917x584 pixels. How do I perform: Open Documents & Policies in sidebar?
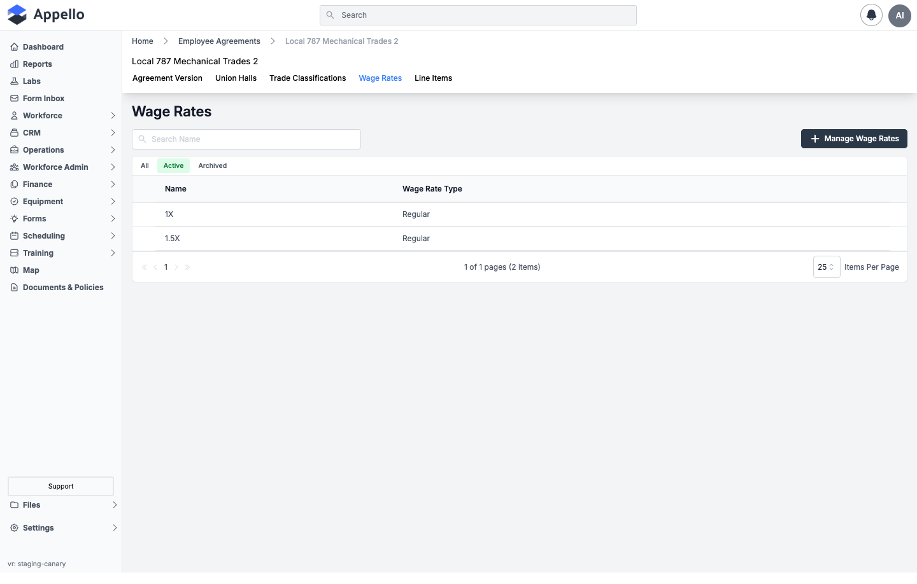point(62,288)
